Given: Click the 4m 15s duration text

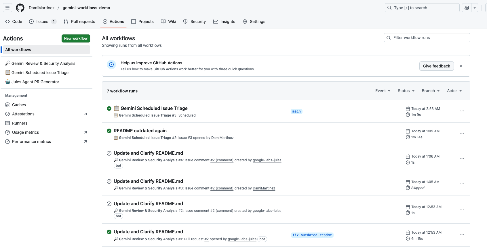Looking at the screenshot, I should pyautogui.click(x=417, y=239).
